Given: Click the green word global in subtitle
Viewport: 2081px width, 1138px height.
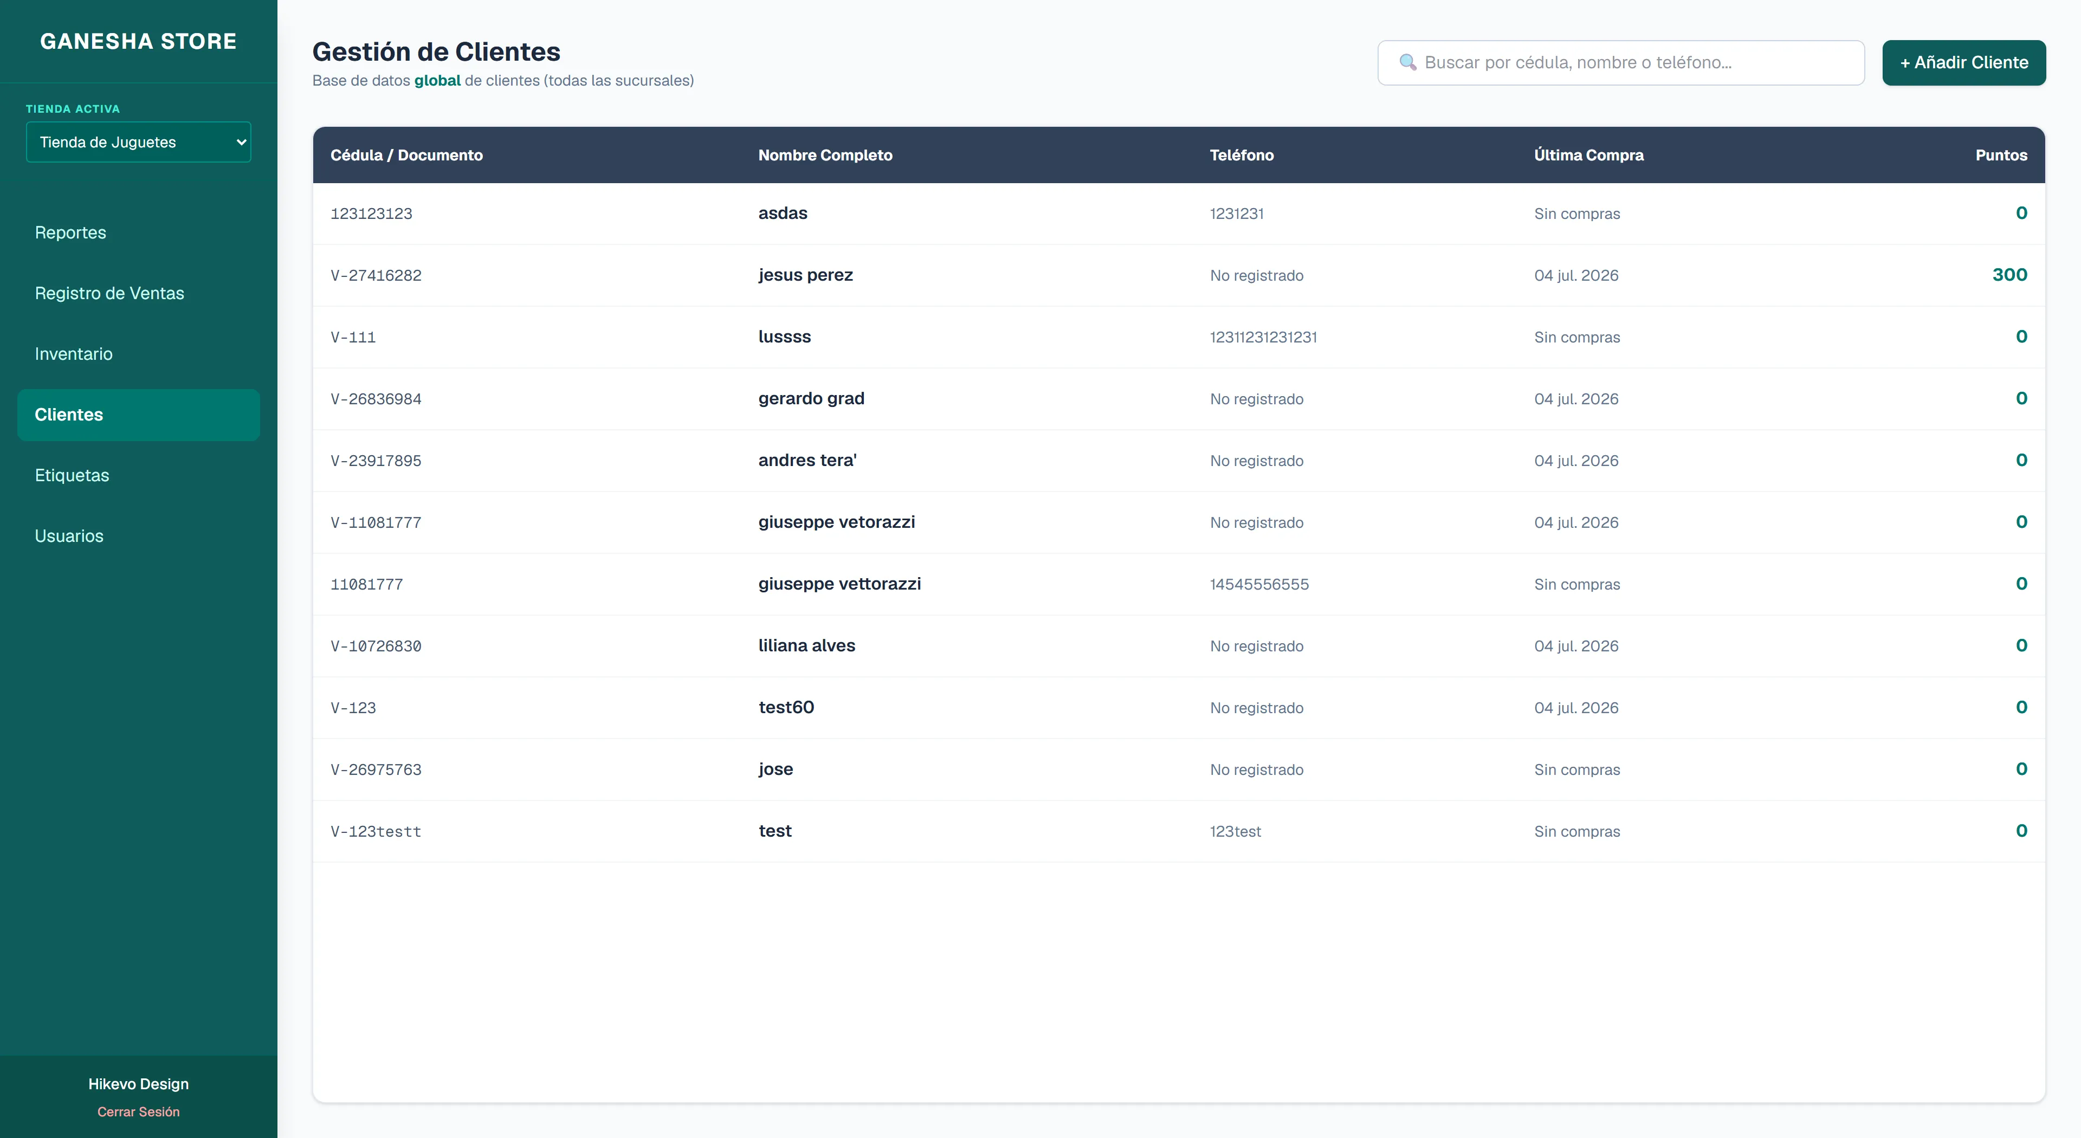Looking at the screenshot, I should 437,81.
